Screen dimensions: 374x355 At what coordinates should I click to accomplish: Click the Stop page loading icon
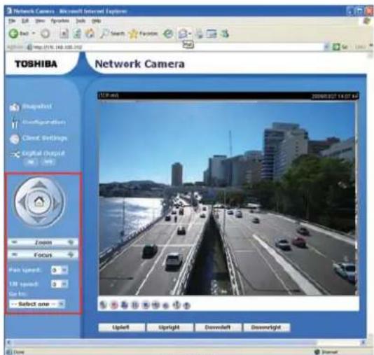64,34
